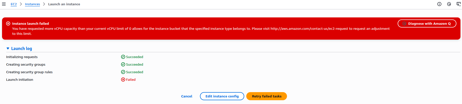Click the Failed status icon for Launch initiation

pyautogui.click(x=123, y=80)
